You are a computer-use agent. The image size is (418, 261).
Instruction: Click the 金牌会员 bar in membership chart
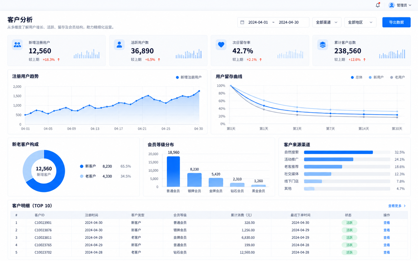216,182
